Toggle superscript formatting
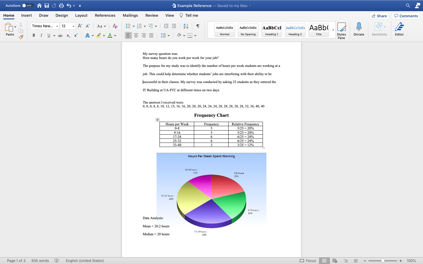Screen dimensions: 423x264 click(x=76, y=35)
